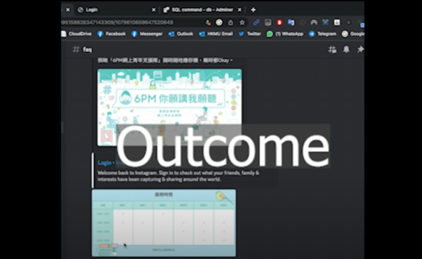Open the WhatsApp bookmark
422x259 pixels.
(285, 33)
